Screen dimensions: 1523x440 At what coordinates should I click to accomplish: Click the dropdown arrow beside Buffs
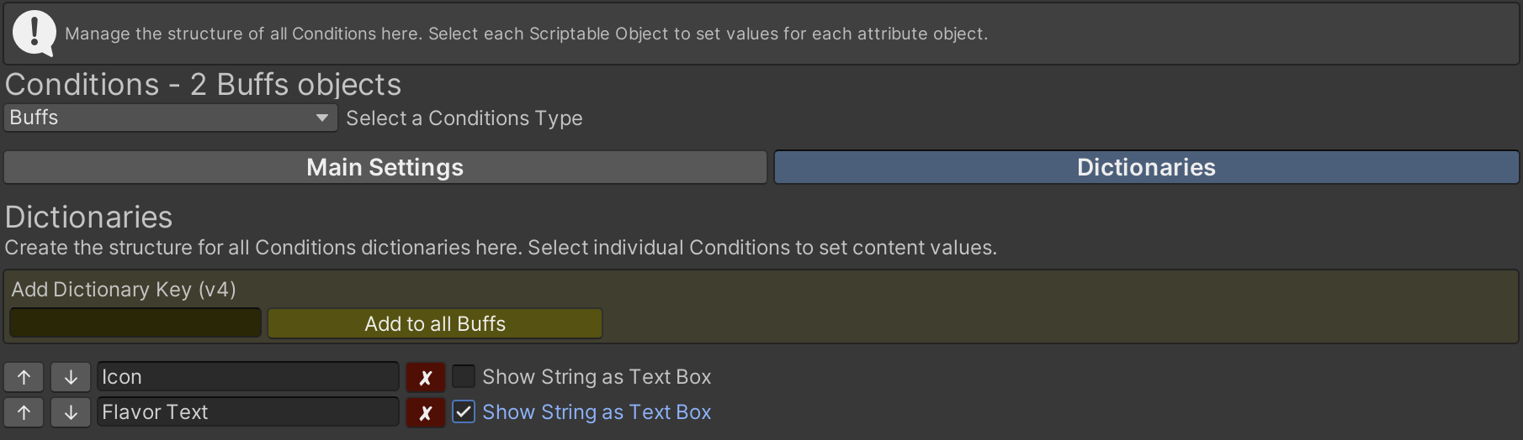[321, 118]
